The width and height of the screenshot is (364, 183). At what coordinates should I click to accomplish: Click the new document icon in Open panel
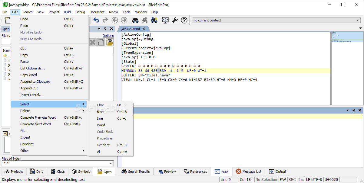[101, 43]
